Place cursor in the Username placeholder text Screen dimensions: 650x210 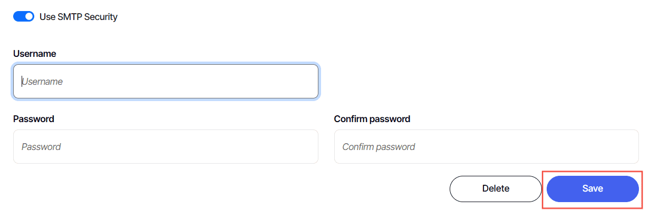tap(42, 82)
